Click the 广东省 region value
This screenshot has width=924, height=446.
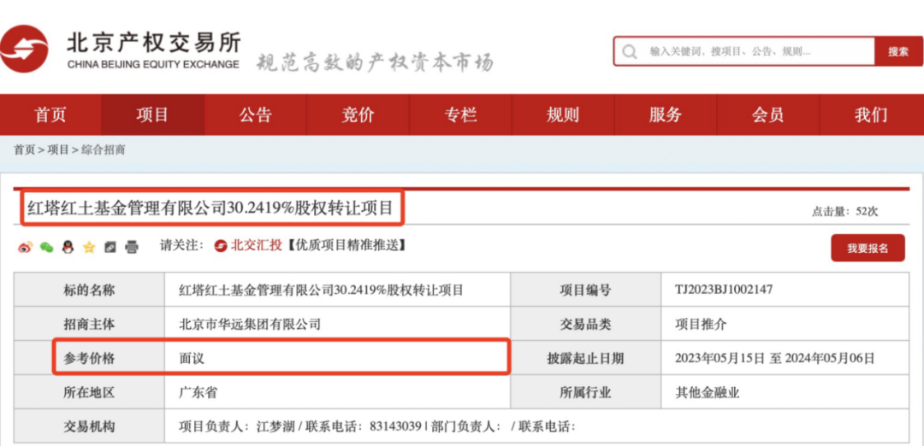[x=198, y=392]
